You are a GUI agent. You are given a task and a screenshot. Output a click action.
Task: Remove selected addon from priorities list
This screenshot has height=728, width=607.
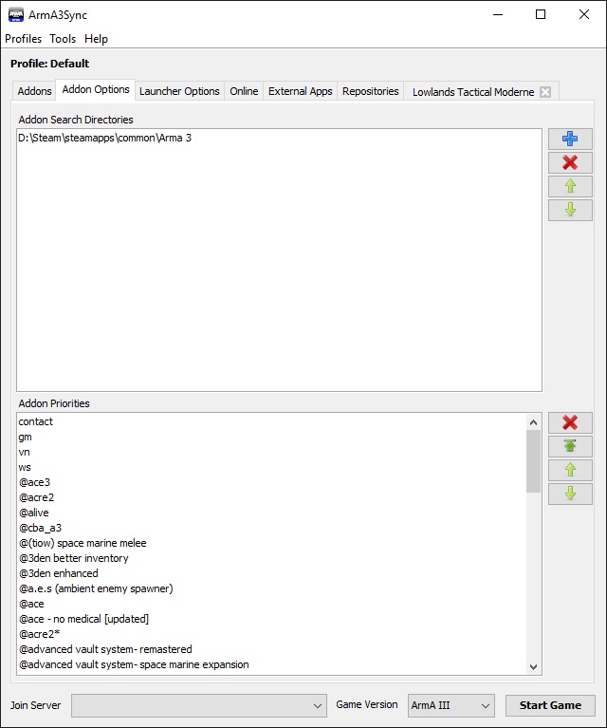[569, 423]
